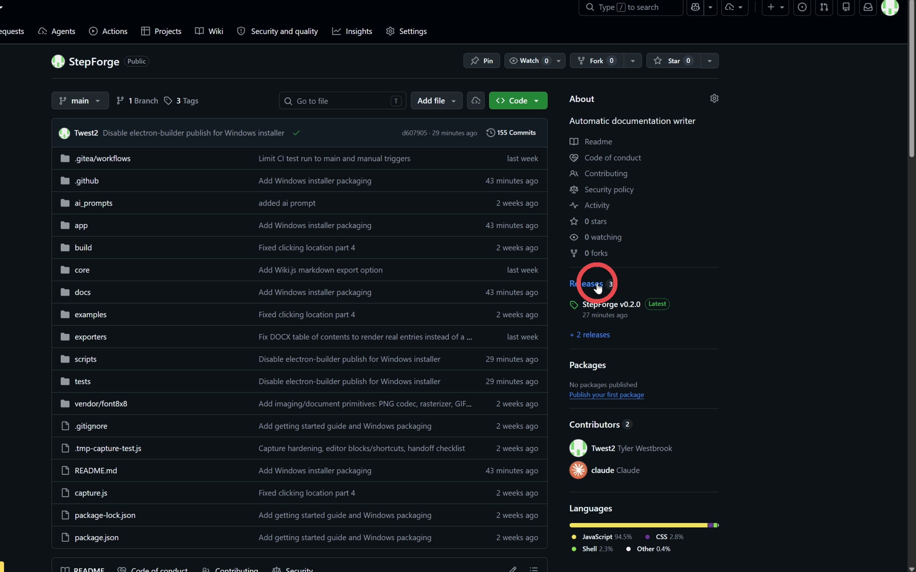916x572 pixels.
Task: Click the history clock commits icon
Action: [x=490, y=133]
